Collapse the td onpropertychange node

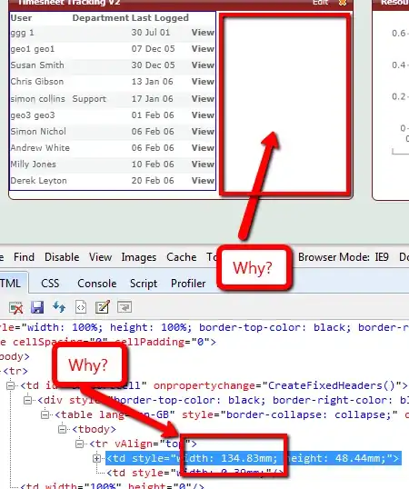click(11, 385)
